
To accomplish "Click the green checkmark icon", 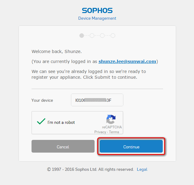I will tap(41, 121).
